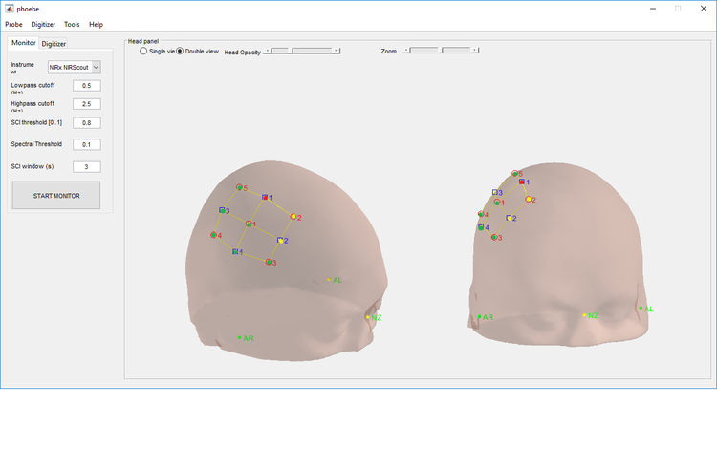The width and height of the screenshot is (717, 470).
Task: Click the Highpass cutoff input field
Action: [86, 104]
